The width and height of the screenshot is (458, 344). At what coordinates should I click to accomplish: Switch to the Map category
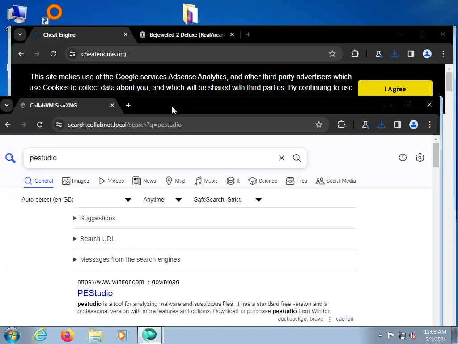click(175, 181)
